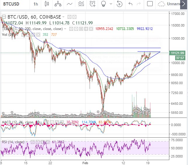188x165 pixels.
Task: Toggle the MACD indicator eye icon
Action: click(x=47, y=122)
